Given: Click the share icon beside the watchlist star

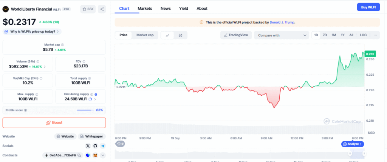Looking at the screenshot, I should coord(103,9).
